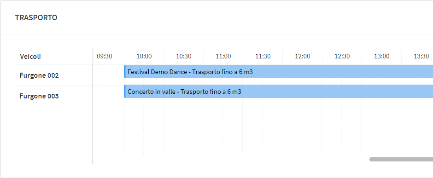This screenshot has width=433, height=178.
Task: Click the 09:30 time header
Action: pyautogui.click(x=105, y=57)
